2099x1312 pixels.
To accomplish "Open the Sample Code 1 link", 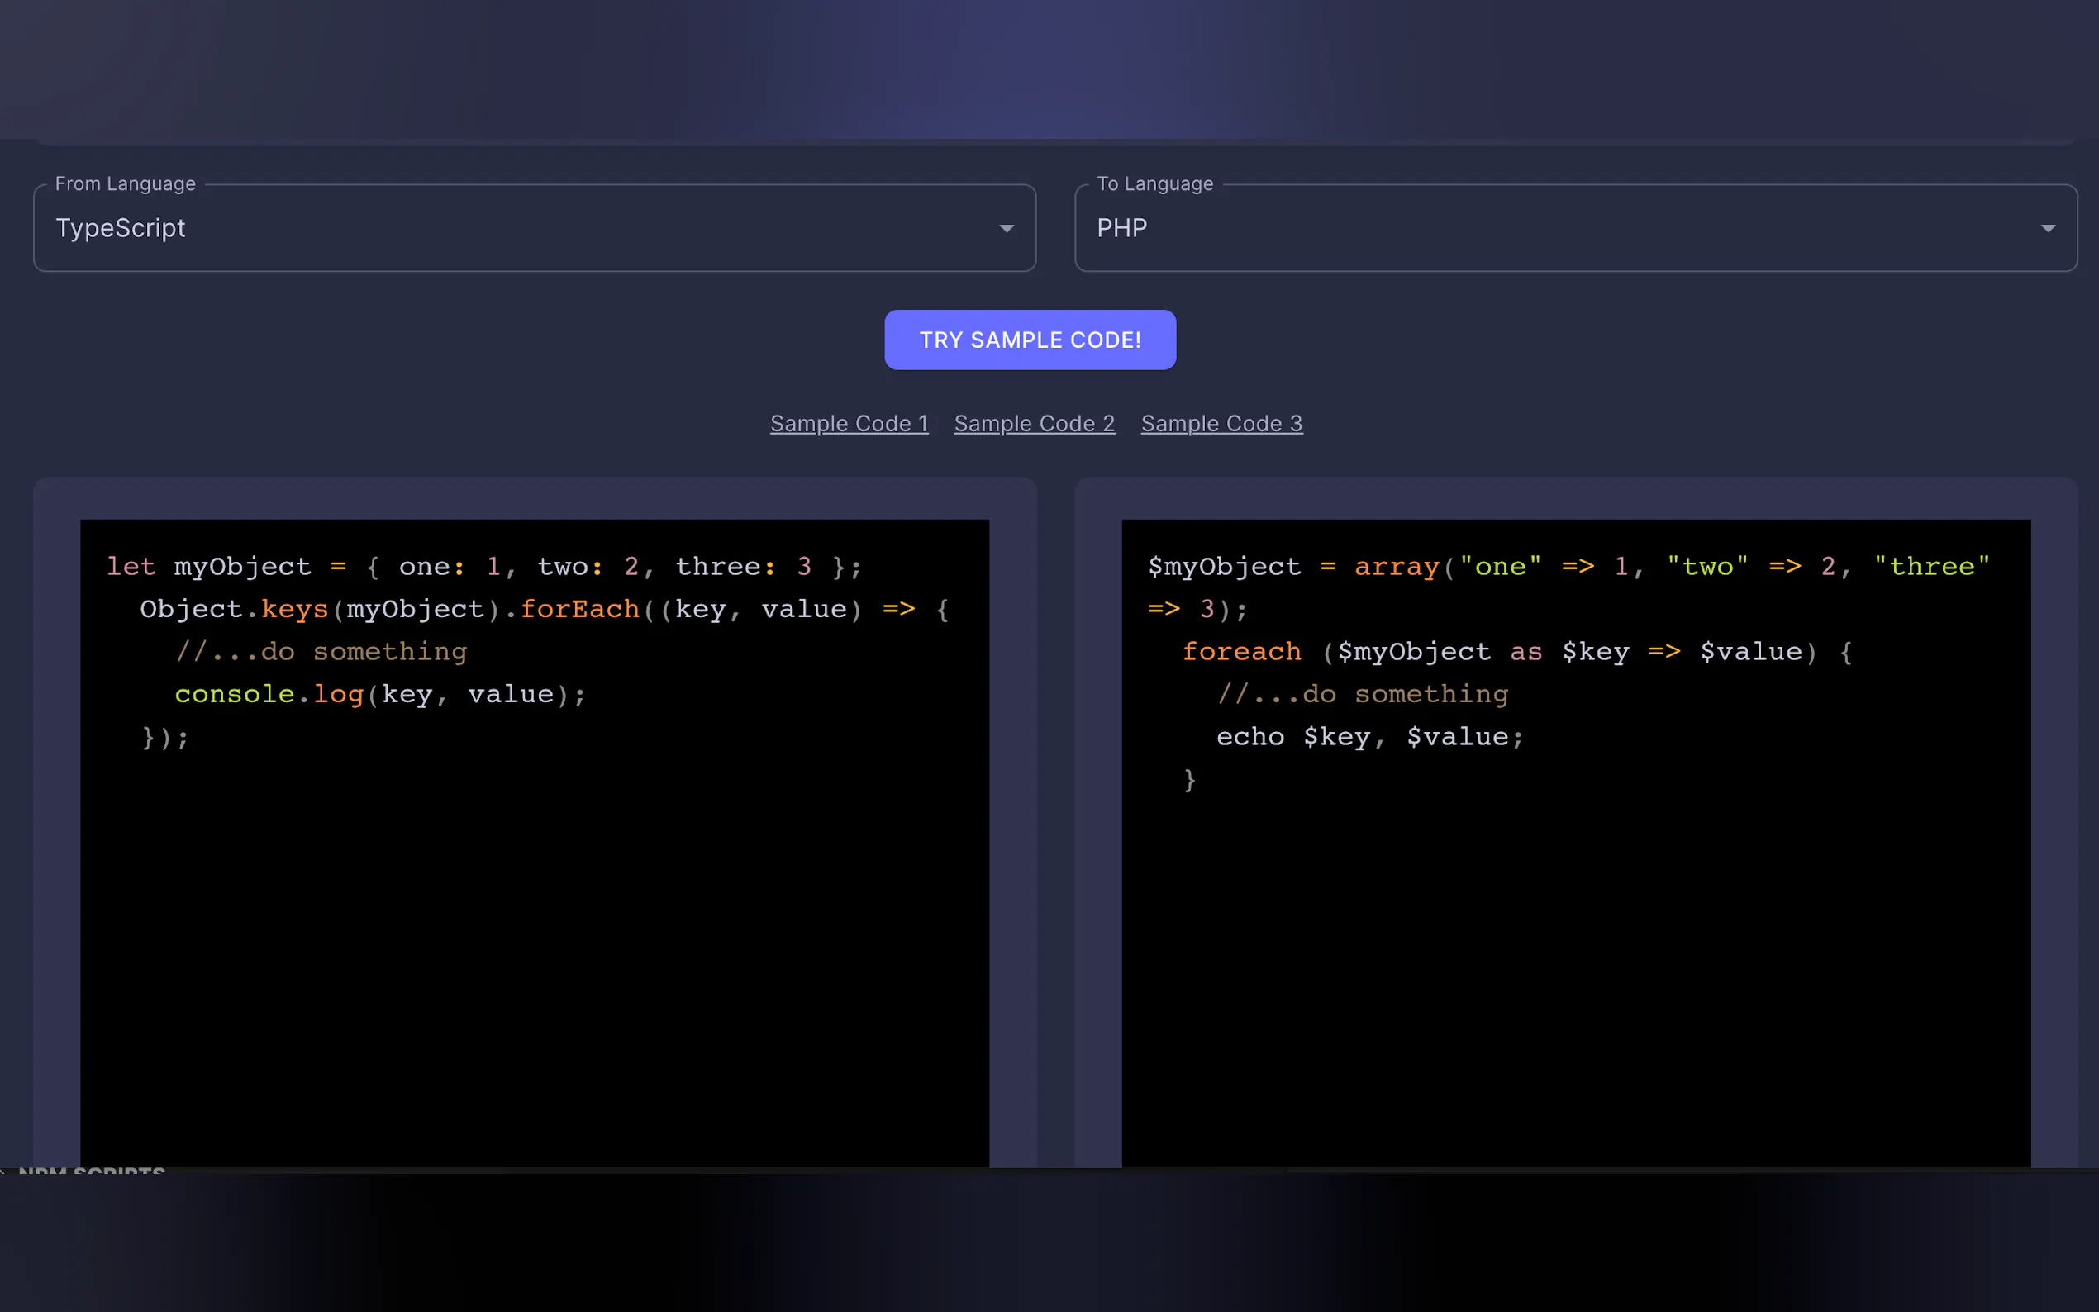I will (849, 424).
